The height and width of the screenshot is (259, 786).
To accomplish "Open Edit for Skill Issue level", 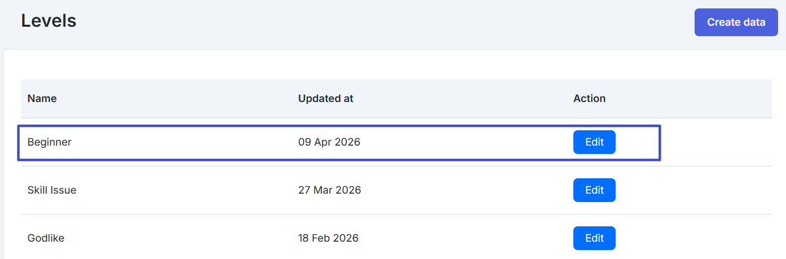I will tap(594, 190).
